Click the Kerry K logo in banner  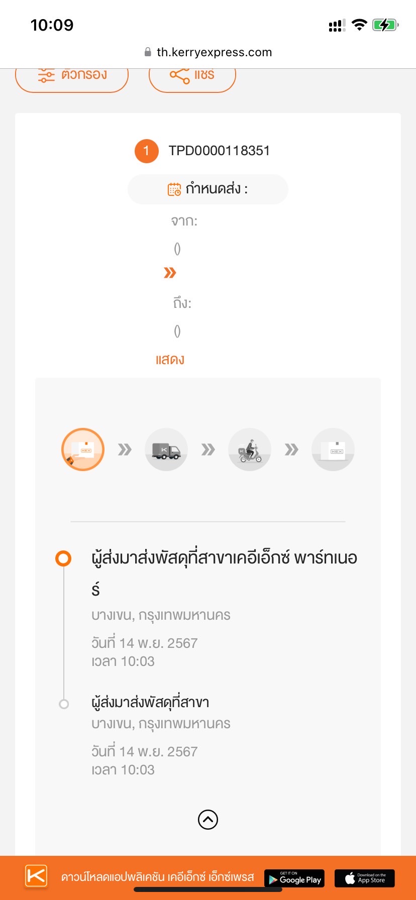point(36,876)
